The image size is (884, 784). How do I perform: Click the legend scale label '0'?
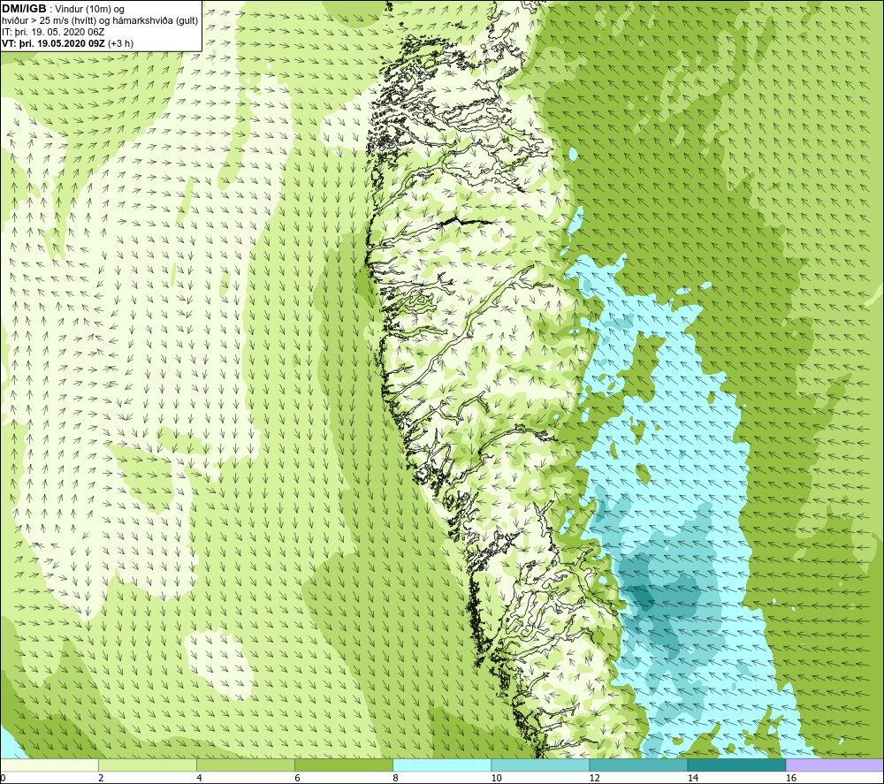point(3,779)
